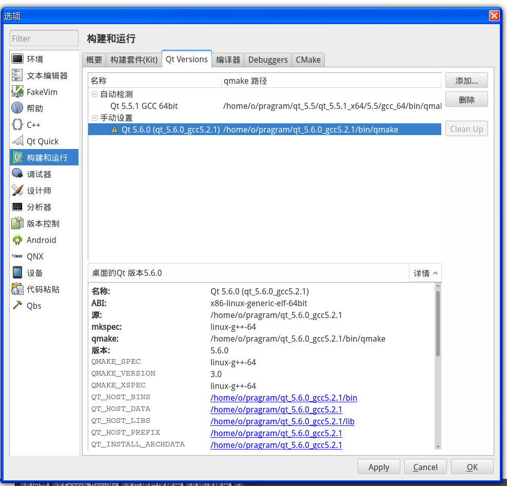Select the 文本编辑器 sidebar icon
The width and height of the screenshot is (507, 486).
pos(17,76)
